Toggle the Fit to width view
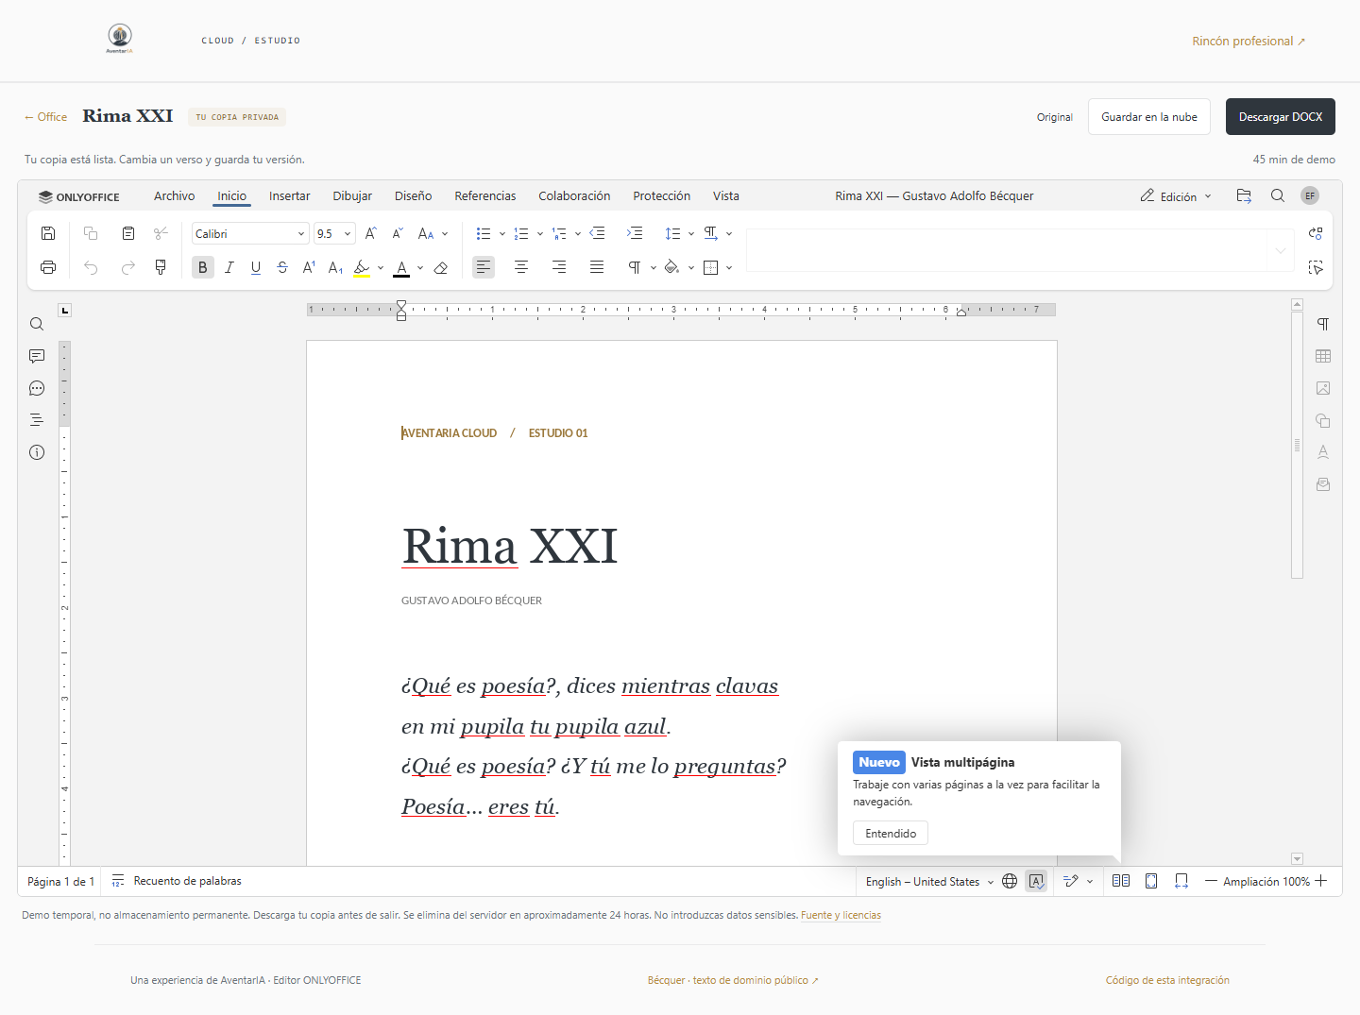This screenshot has height=1015, width=1360. point(1181,881)
